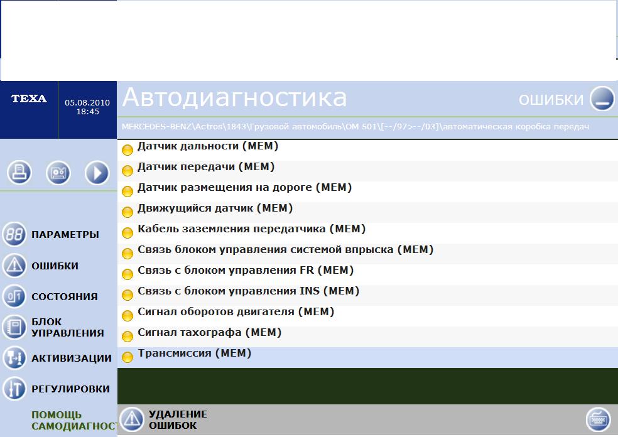Click yellow indicator for Сигнал тахографа
The height and width of the screenshot is (437, 618).
pos(127,337)
